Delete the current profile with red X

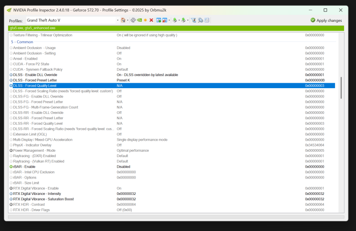click(x=151, y=20)
